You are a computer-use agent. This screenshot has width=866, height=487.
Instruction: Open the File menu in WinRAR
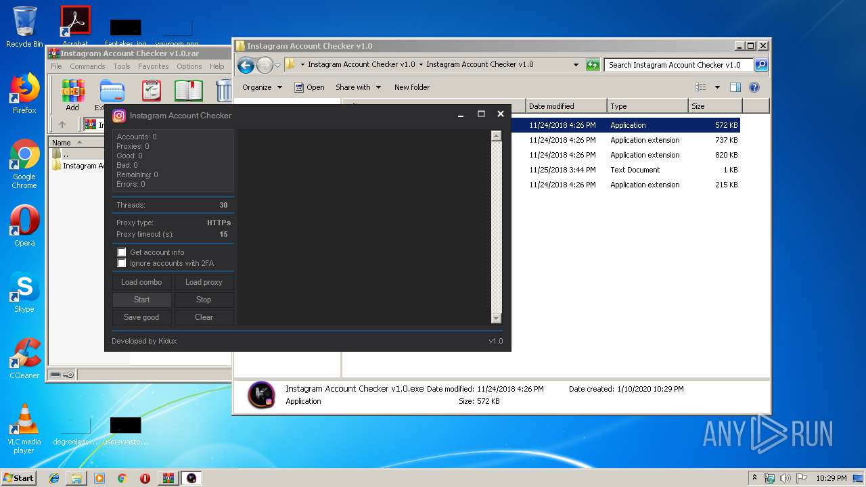coord(56,66)
